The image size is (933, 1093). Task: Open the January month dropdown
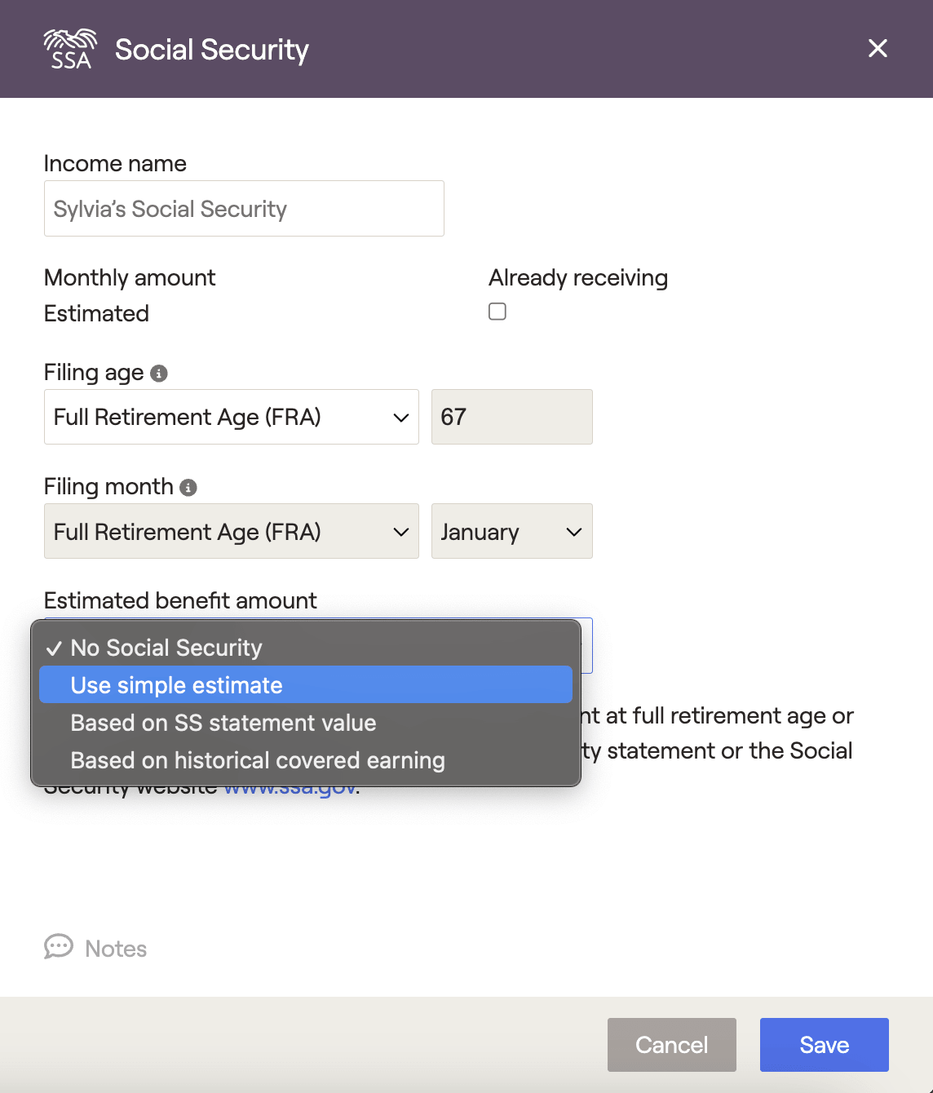click(x=511, y=532)
